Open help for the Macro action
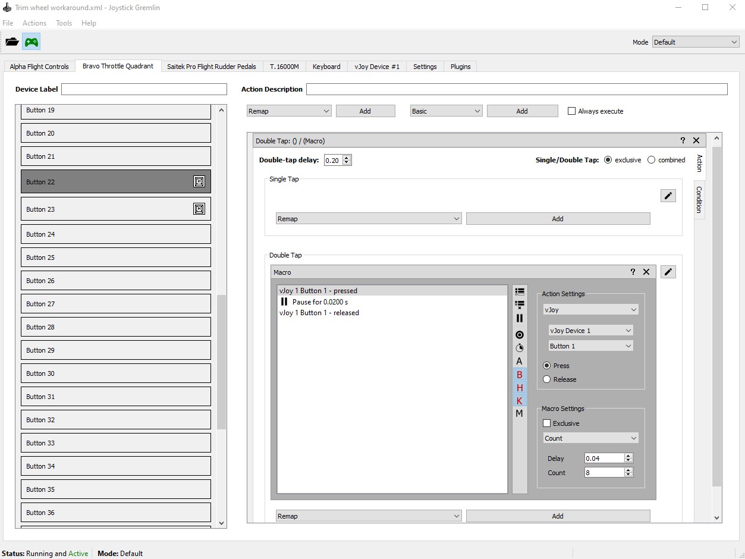 (633, 272)
